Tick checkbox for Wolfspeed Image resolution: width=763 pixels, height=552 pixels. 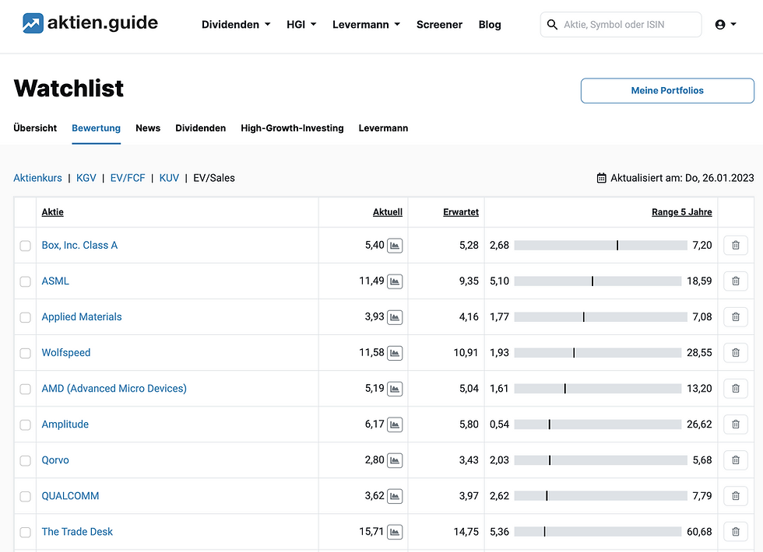[x=25, y=353]
